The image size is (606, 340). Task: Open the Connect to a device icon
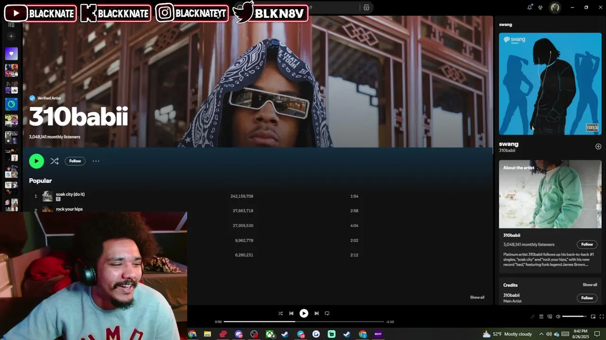pos(550,316)
